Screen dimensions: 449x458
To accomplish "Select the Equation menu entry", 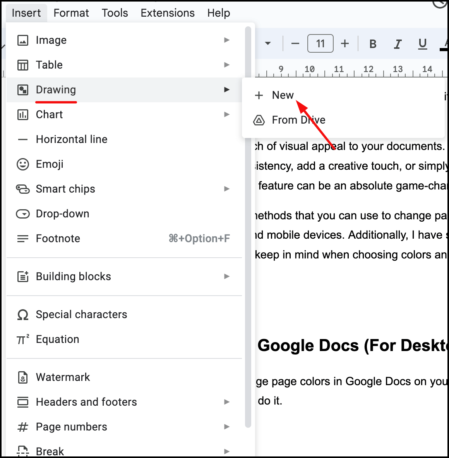I will click(124, 339).
